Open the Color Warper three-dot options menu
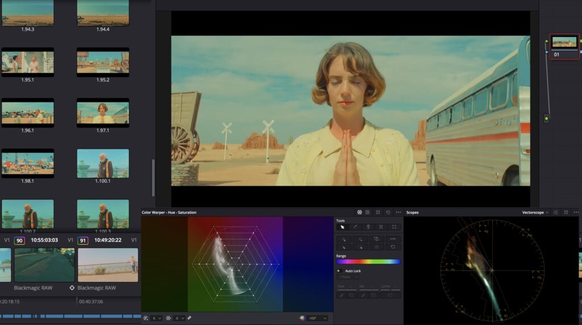The width and height of the screenshot is (582, 325). (398, 212)
